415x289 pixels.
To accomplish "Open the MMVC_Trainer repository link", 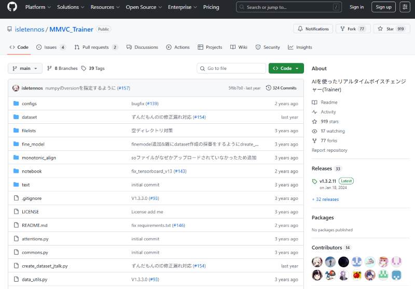I will (71, 30).
